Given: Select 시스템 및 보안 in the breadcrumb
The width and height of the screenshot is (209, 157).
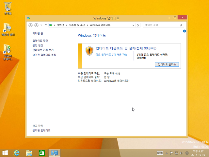Looking at the screenshot, I should tap(77, 25).
